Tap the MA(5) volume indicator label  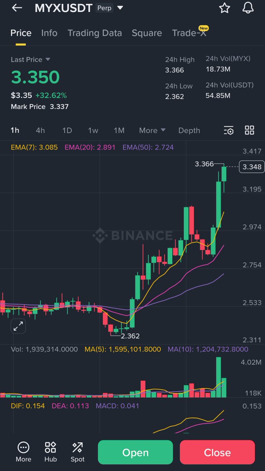[x=123, y=349]
